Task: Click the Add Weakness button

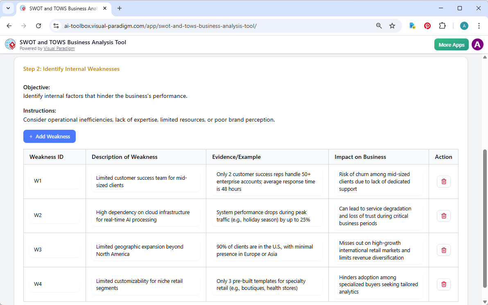Action: (x=50, y=136)
